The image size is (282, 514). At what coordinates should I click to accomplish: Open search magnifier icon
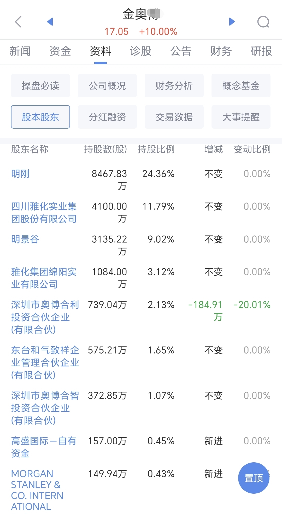click(x=263, y=22)
